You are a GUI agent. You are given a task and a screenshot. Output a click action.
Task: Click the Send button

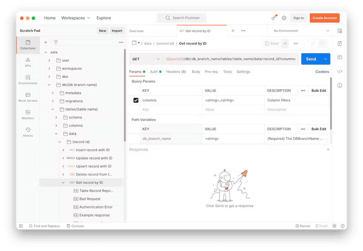(x=311, y=59)
